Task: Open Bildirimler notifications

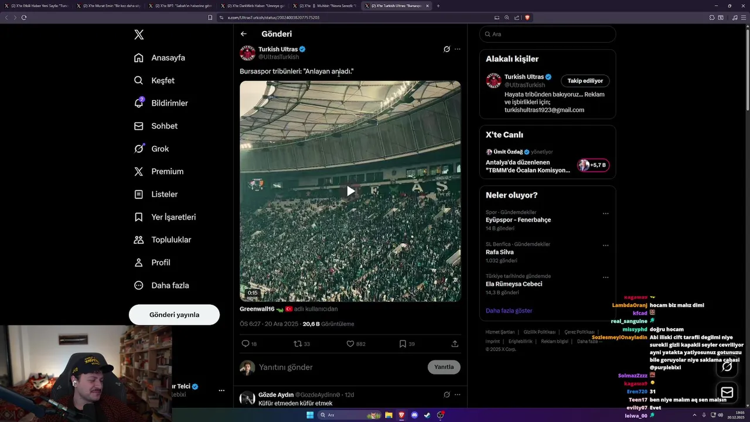Action: (x=161, y=103)
